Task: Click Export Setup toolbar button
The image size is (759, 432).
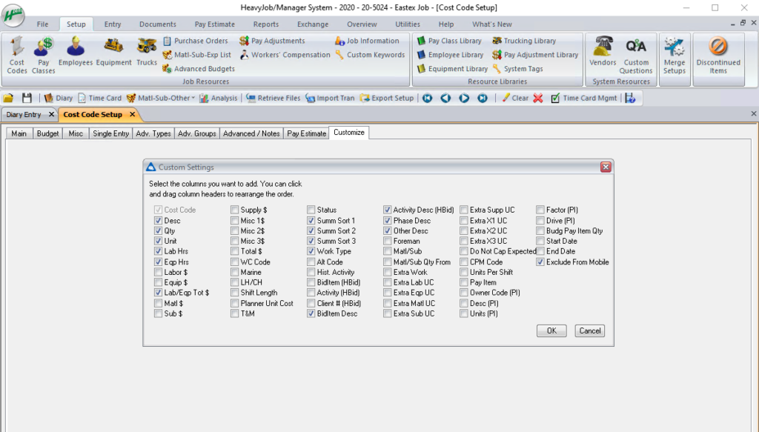Action: click(x=387, y=98)
